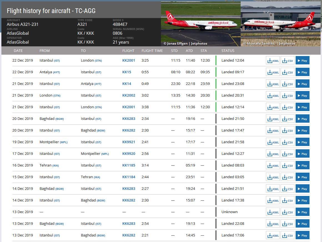
Task: Download KML for KK6282 on 20 Dec
Action: tap(273, 130)
